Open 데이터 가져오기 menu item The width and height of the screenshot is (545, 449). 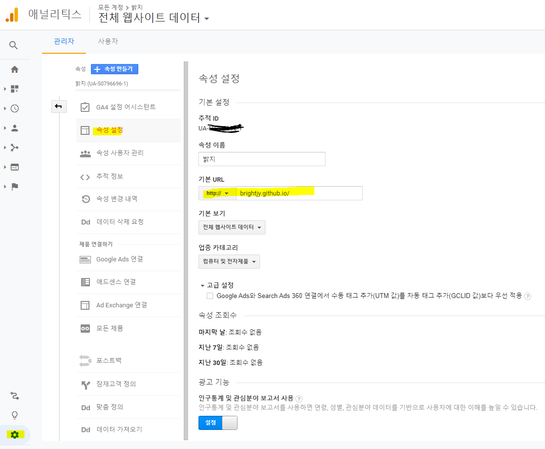tap(128, 429)
